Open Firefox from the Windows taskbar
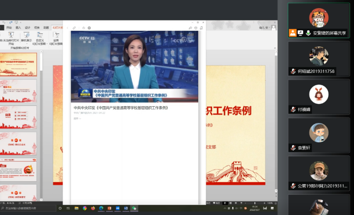This screenshot has width=354, height=215. coord(93,208)
